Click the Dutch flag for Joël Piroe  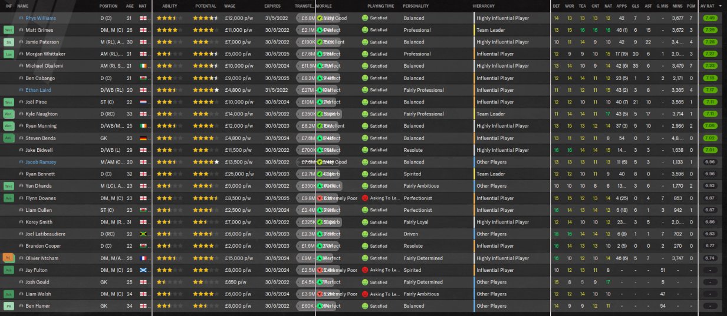[x=143, y=102]
